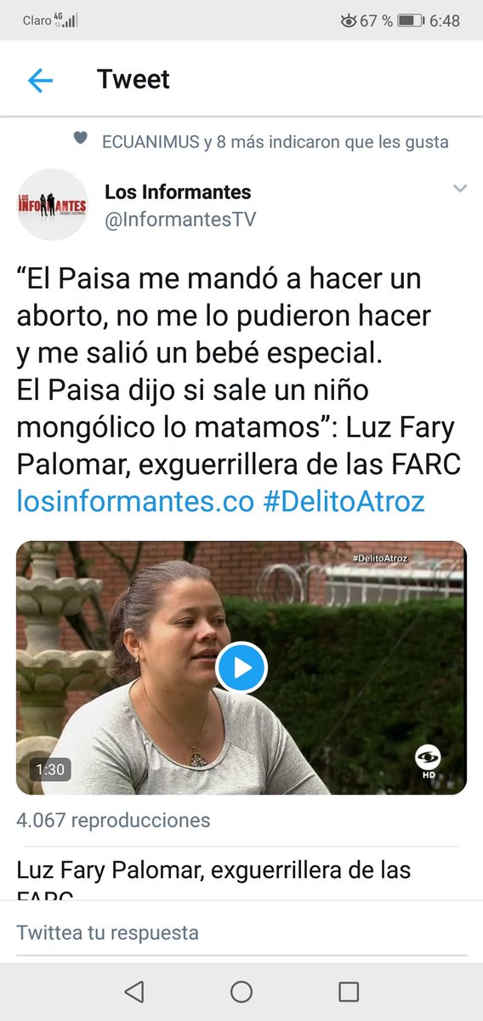Play the embedded video
483x1021 pixels.
241,668
